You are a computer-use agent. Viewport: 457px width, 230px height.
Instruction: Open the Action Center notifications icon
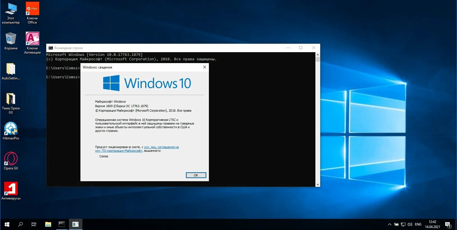point(448,224)
